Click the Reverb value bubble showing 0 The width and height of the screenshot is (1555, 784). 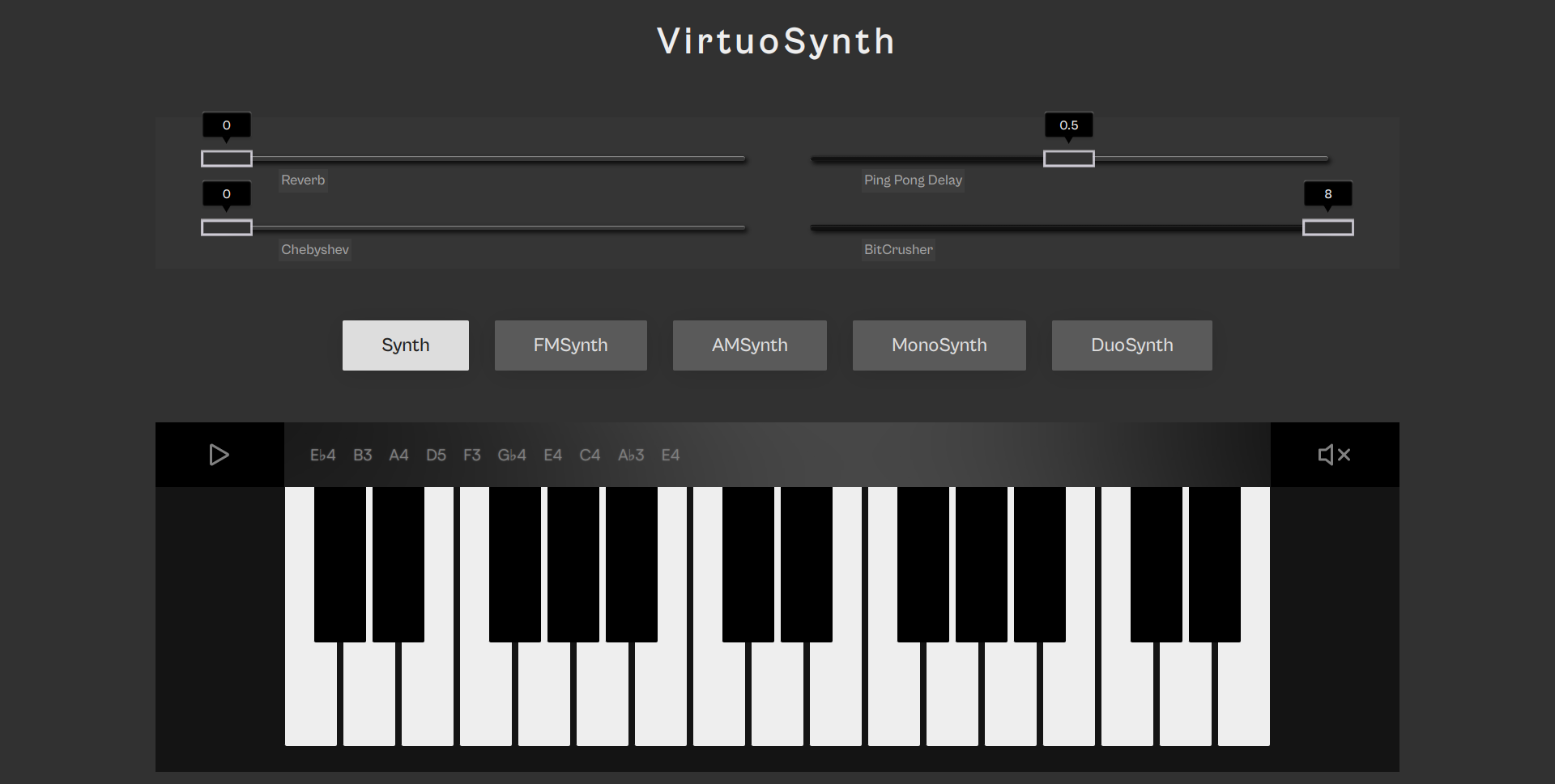pyautogui.click(x=226, y=125)
